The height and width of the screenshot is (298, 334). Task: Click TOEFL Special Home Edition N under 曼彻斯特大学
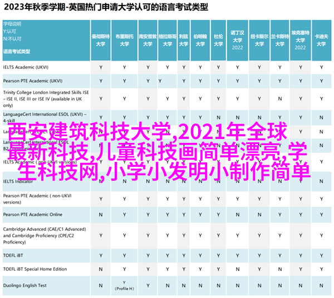[101, 269]
